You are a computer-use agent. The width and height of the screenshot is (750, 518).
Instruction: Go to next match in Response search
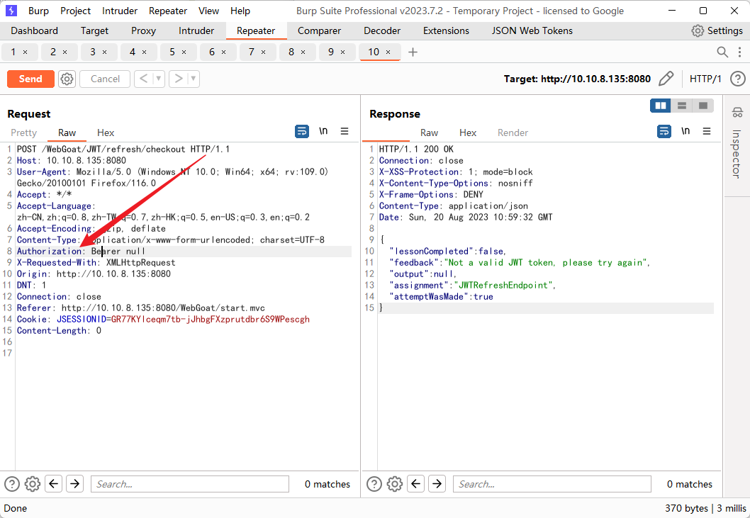pyautogui.click(x=437, y=484)
